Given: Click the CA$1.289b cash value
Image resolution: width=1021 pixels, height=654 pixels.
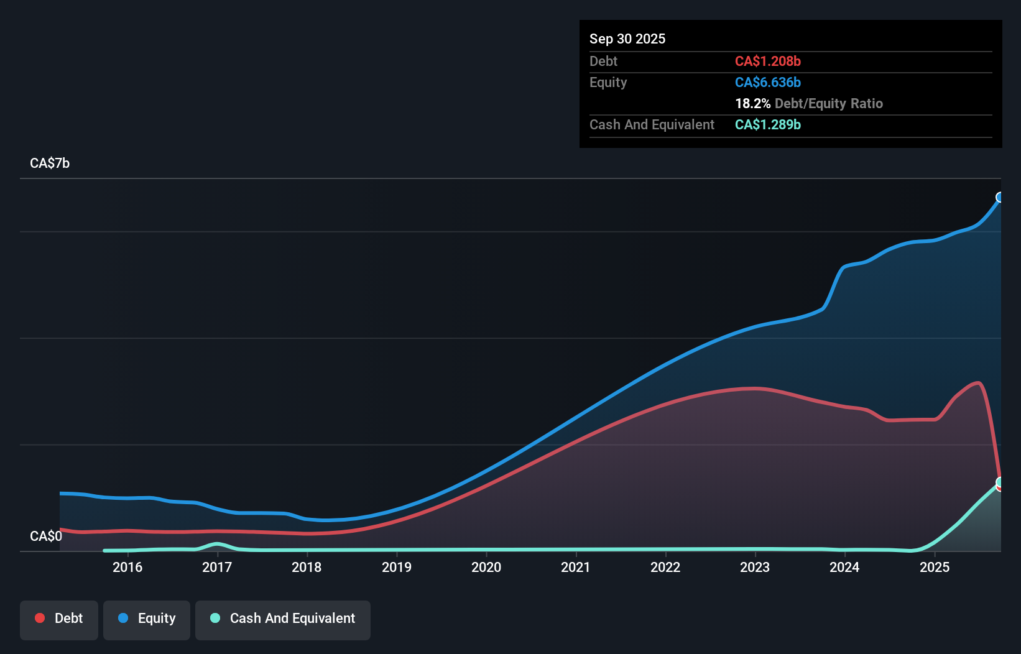Looking at the screenshot, I should 768,124.
